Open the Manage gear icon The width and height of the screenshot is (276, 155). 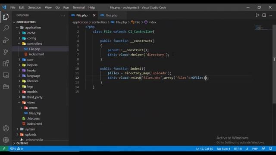pyautogui.click(x=6, y=140)
